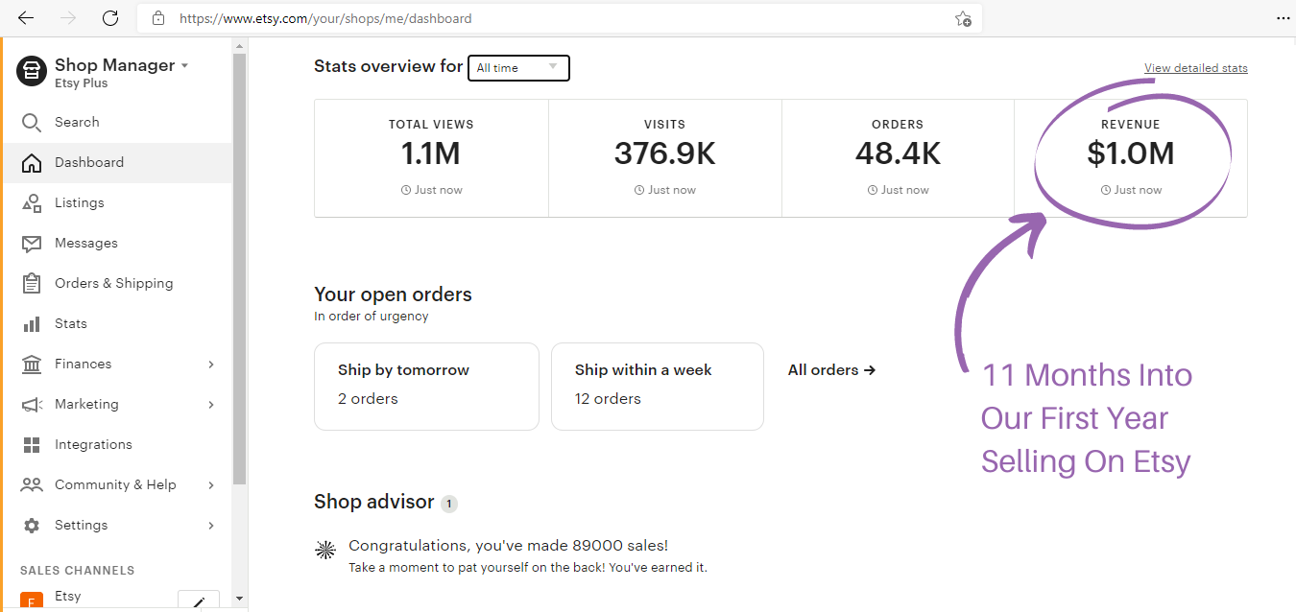Screen dimensions: 1296x612
Task: Click the Search item in sidebar
Action: click(x=118, y=123)
